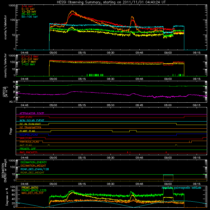This screenshot has height=210, width=210.
Task: Click the BAD_PACKETS spike near 05:59
Action: click(x=166, y=152)
